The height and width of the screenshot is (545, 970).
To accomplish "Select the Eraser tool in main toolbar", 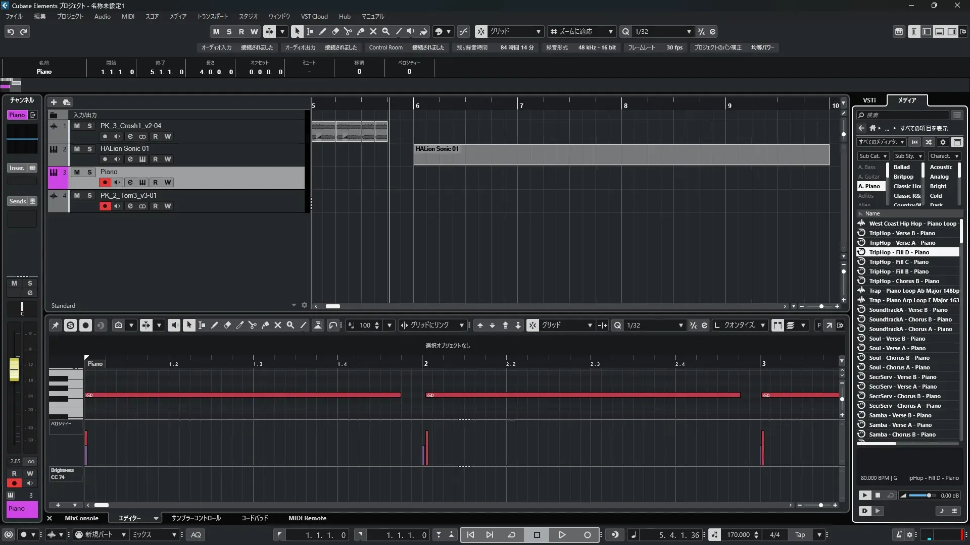I will [335, 31].
